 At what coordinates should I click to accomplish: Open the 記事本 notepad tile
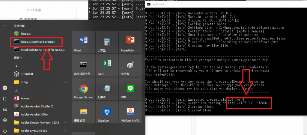coord(107,89)
